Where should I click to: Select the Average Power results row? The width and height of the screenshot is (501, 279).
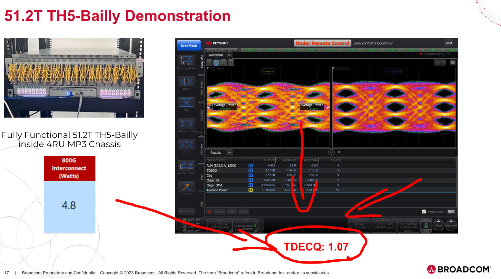tap(331, 190)
